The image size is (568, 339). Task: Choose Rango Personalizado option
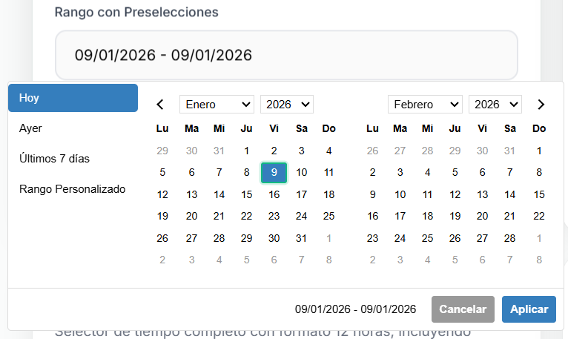click(73, 189)
